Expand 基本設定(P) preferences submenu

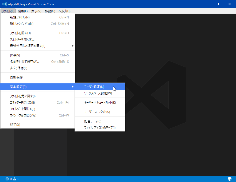[38, 87]
